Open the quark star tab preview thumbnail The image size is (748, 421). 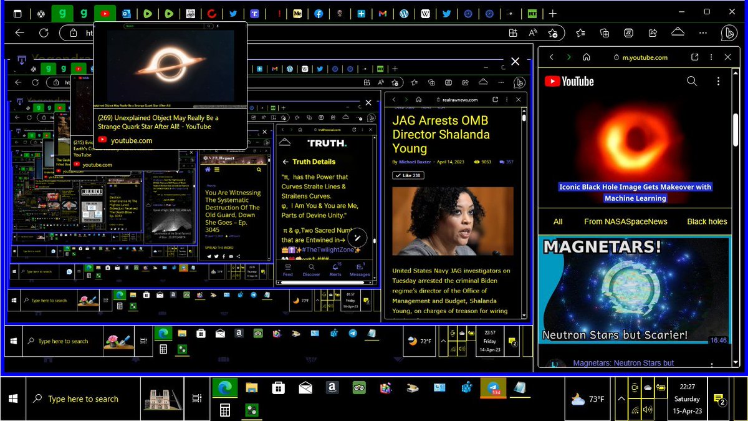[170, 66]
